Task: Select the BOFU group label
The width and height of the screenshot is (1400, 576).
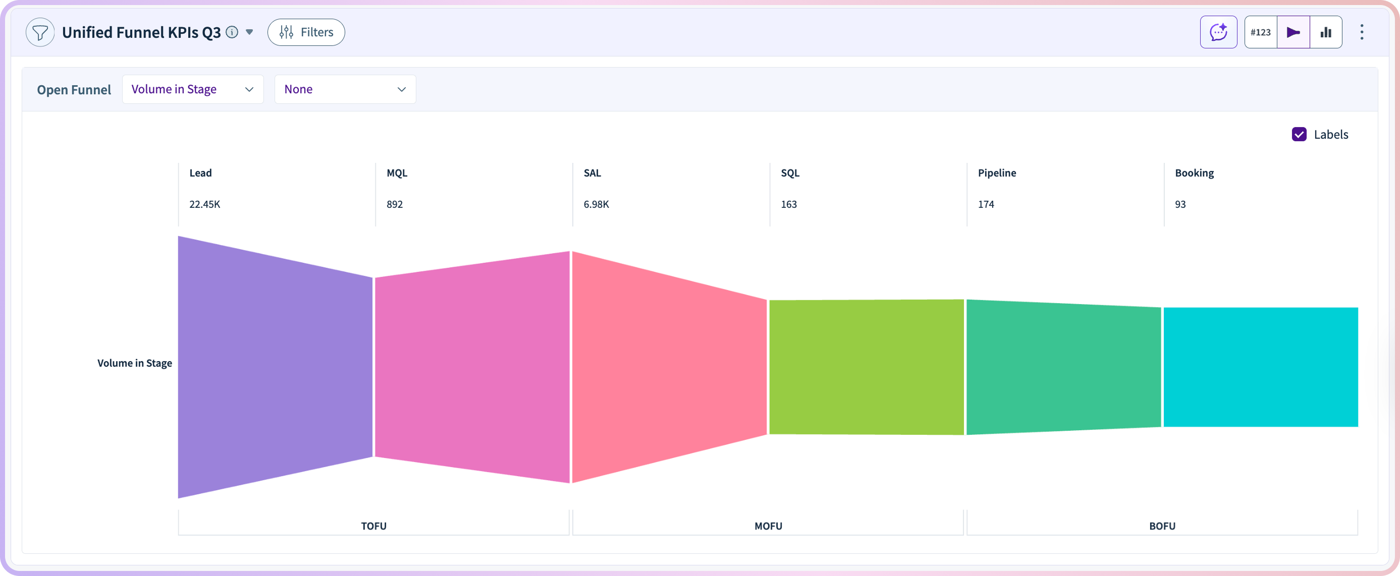Action: pos(1162,526)
